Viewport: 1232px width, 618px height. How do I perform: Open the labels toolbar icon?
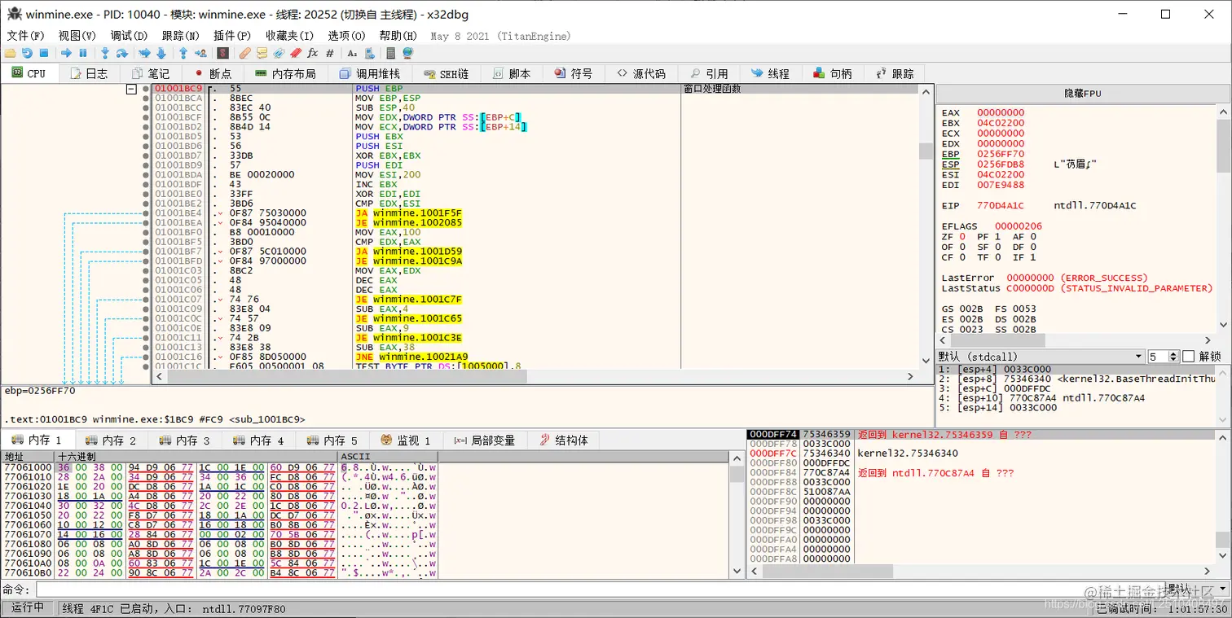pyautogui.click(x=279, y=53)
